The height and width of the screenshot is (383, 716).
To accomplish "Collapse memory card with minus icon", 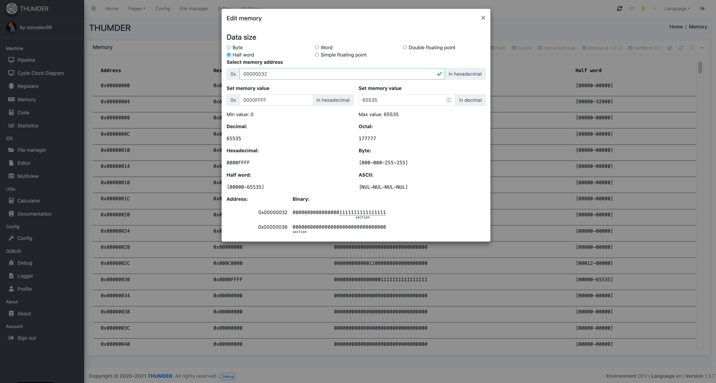I will coord(702,48).
